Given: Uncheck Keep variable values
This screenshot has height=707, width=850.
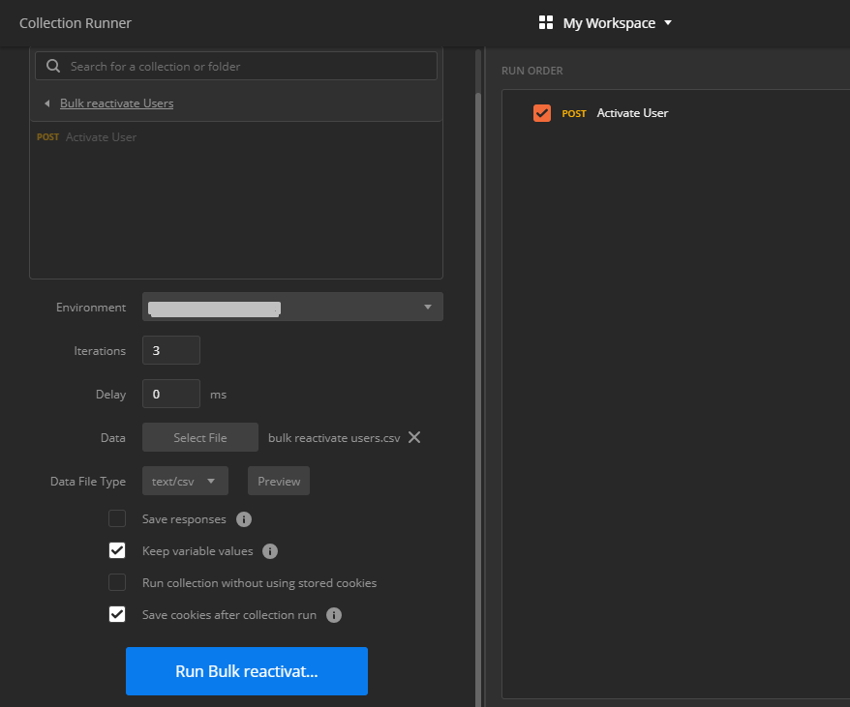Looking at the screenshot, I should tap(117, 551).
